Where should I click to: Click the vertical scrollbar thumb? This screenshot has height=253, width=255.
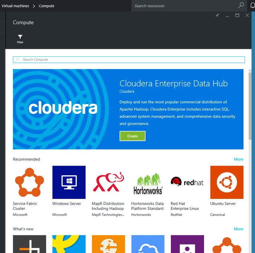250,106
